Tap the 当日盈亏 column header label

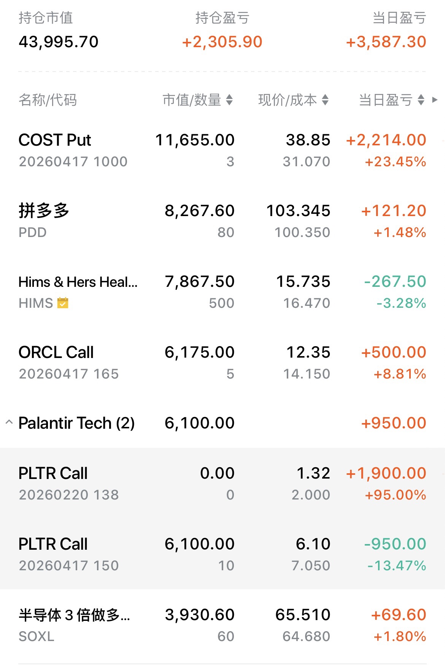click(386, 100)
